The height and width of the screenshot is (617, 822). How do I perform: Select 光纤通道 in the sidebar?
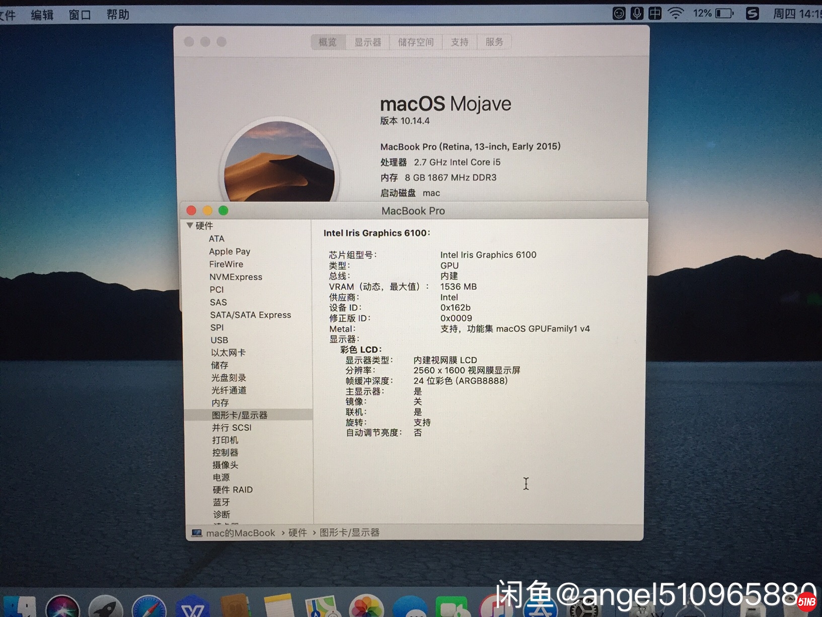point(229,390)
